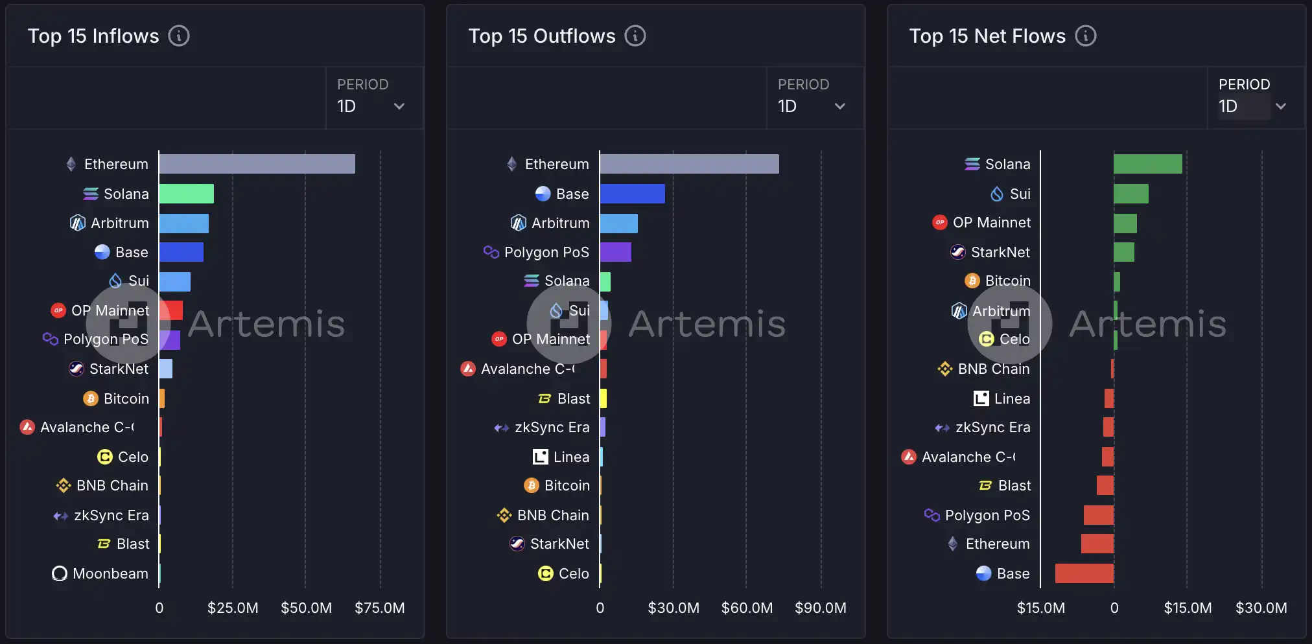Image resolution: width=1312 pixels, height=644 pixels.
Task: Click the info icon beside Top 15 Outflows
Action: [x=635, y=36]
